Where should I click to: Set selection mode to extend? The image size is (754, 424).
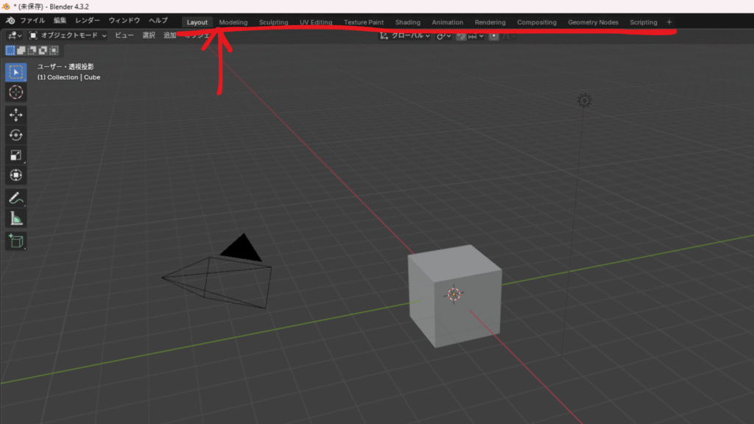[x=21, y=50]
